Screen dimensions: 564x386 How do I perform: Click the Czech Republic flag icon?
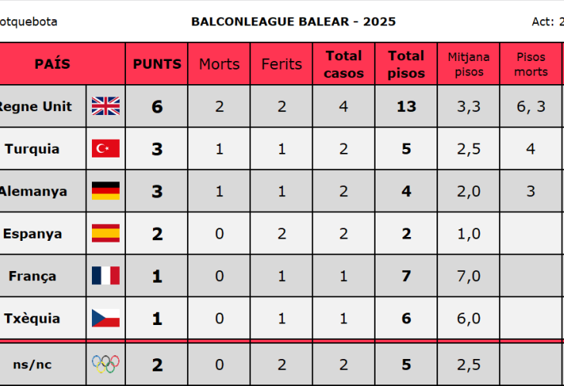pyautogui.click(x=105, y=318)
